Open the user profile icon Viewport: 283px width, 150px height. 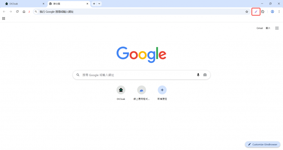coord(272,12)
